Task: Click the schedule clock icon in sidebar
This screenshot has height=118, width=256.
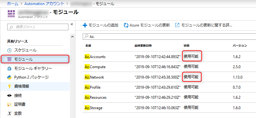Action: [10, 50]
